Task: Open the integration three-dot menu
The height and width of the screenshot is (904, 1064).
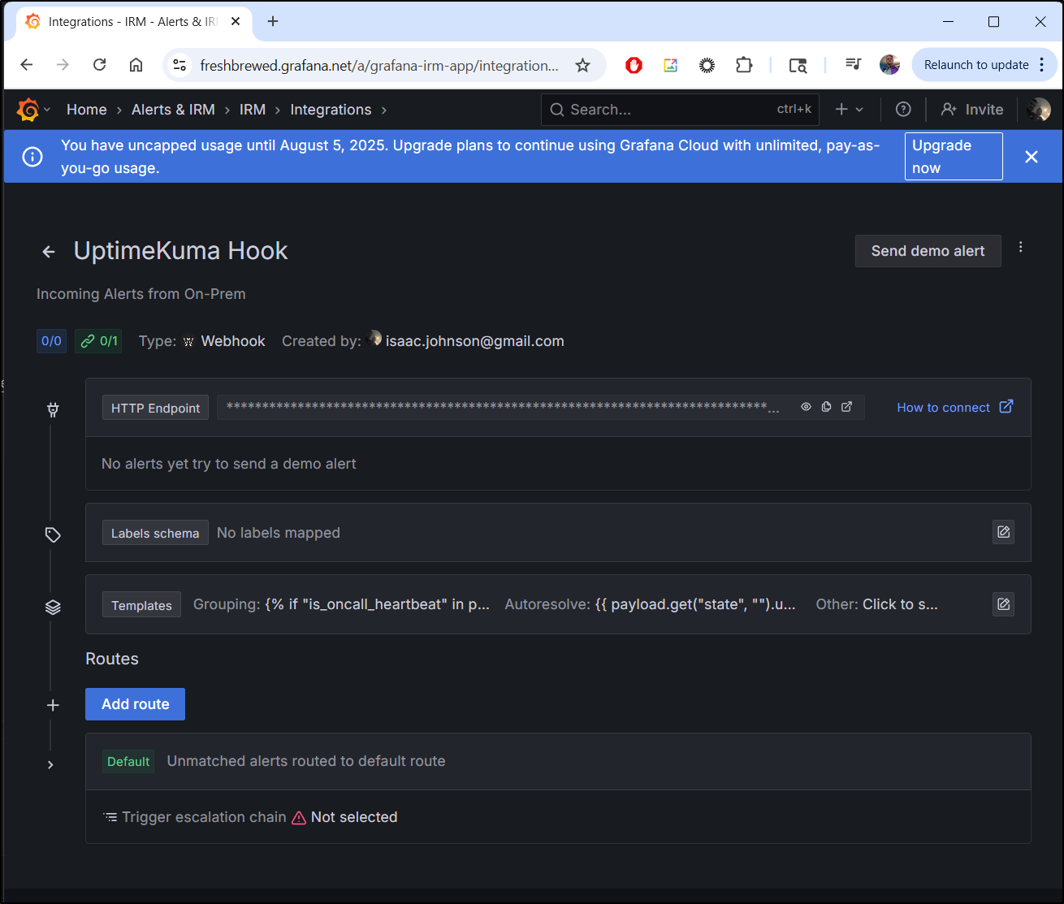Action: tap(1021, 248)
